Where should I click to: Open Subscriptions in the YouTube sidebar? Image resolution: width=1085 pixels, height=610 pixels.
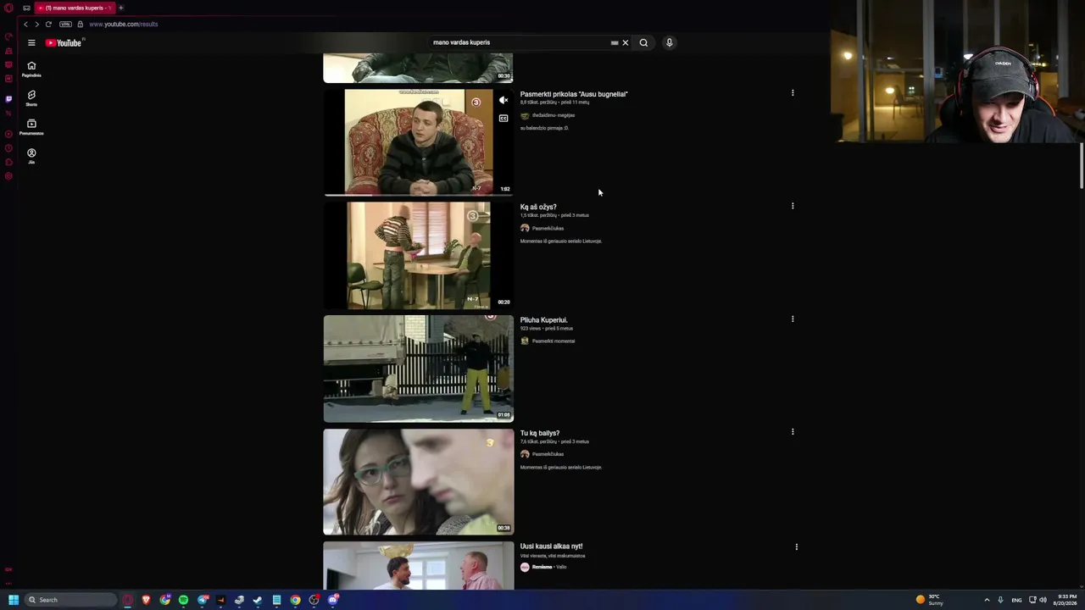click(x=31, y=127)
